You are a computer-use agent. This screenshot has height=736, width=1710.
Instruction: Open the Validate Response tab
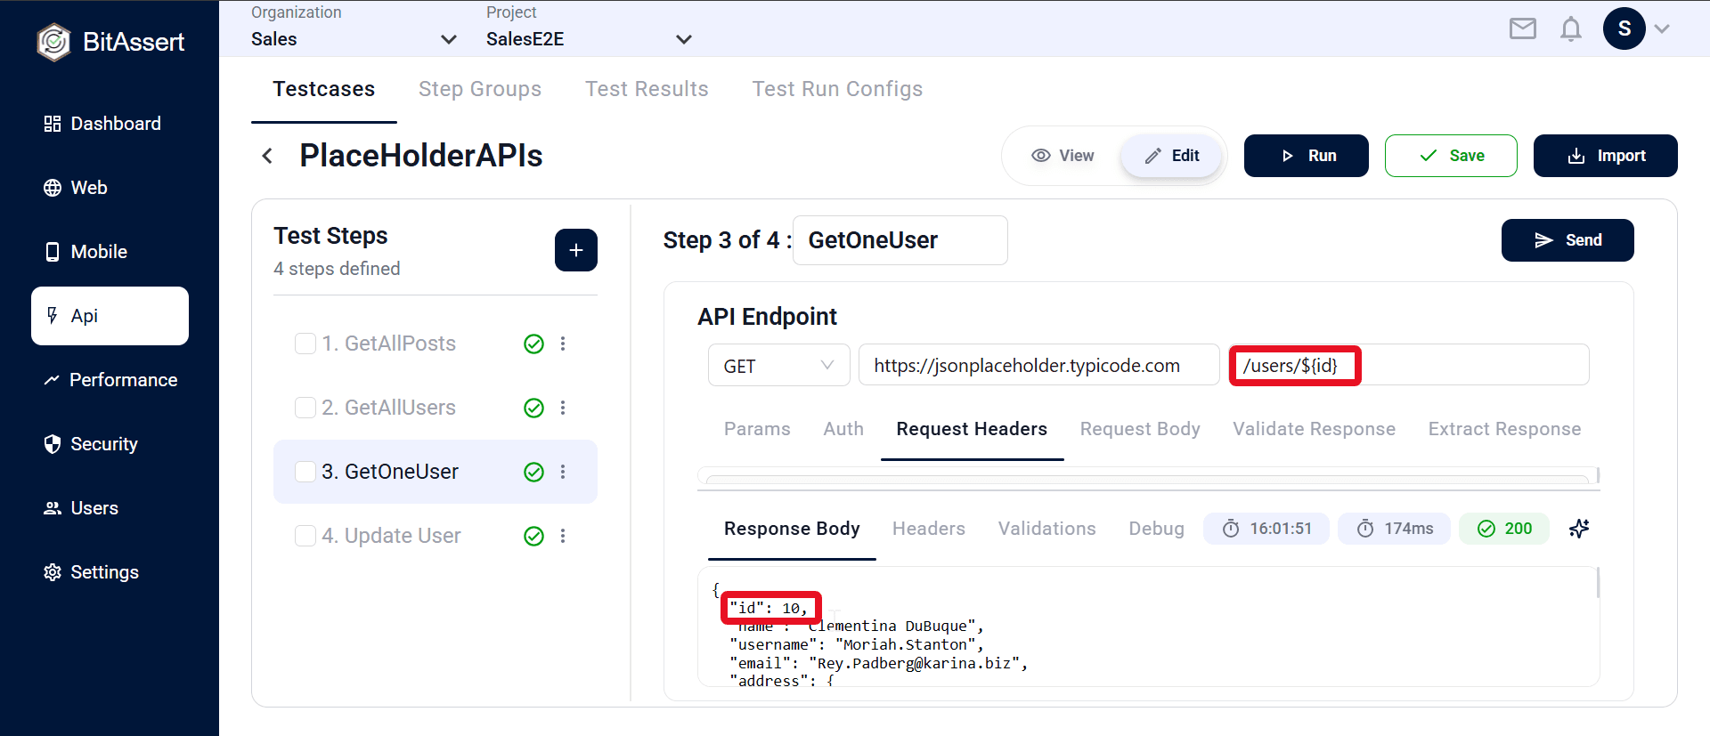(x=1314, y=429)
